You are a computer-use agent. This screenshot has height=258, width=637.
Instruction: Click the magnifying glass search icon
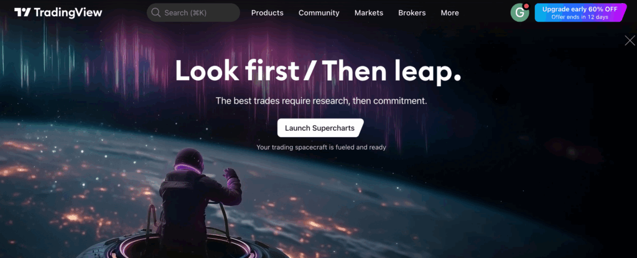point(156,12)
